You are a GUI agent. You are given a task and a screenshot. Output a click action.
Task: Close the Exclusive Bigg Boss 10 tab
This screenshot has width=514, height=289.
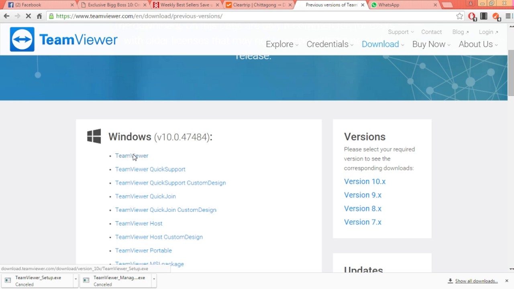pyautogui.click(x=145, y=5)
